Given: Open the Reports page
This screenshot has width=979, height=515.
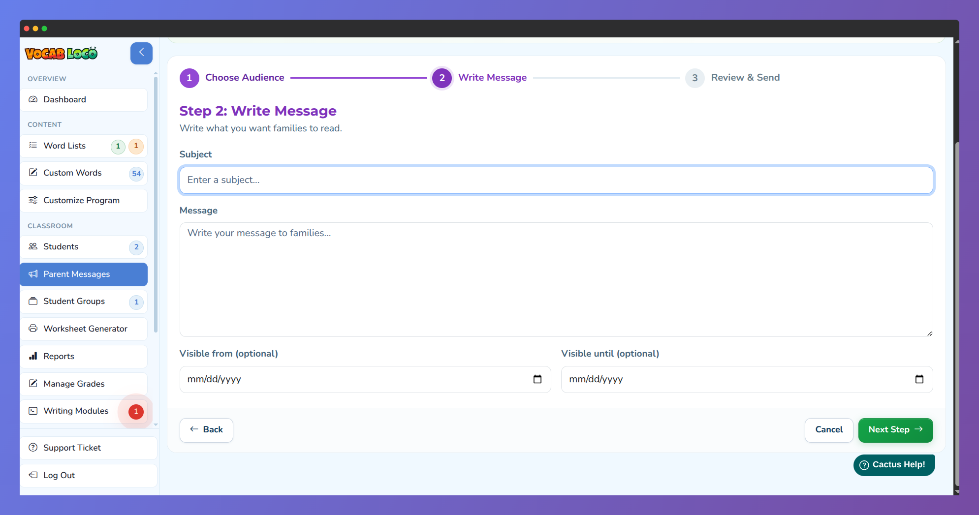Looking at the screenshot, I should 84,357.
